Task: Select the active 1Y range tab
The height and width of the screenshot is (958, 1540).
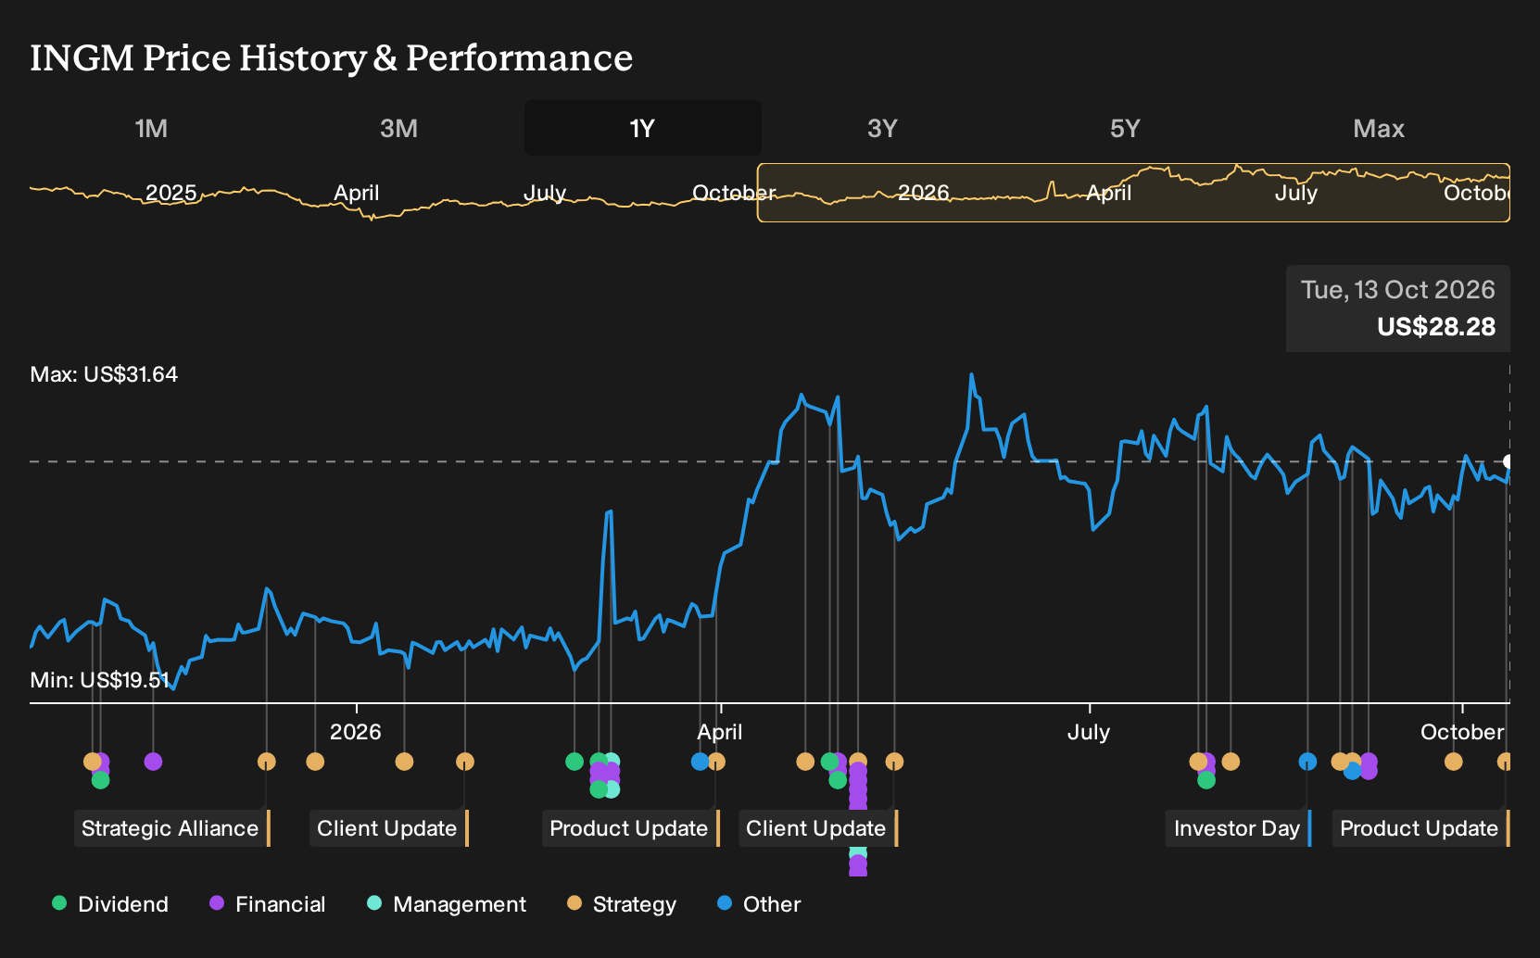Action: [643, 128]
